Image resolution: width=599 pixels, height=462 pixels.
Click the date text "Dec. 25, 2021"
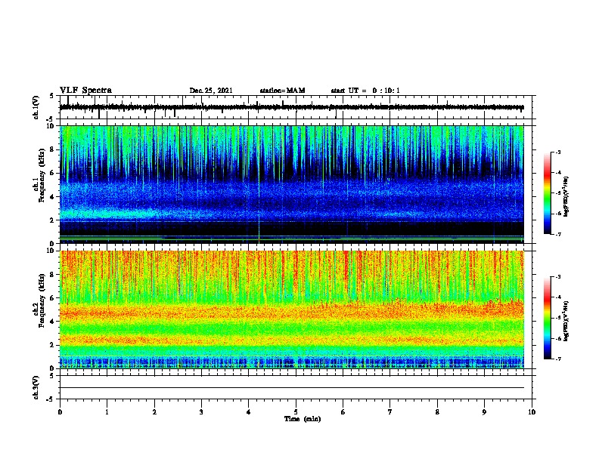pyautogui.click(x=211, y=91)
